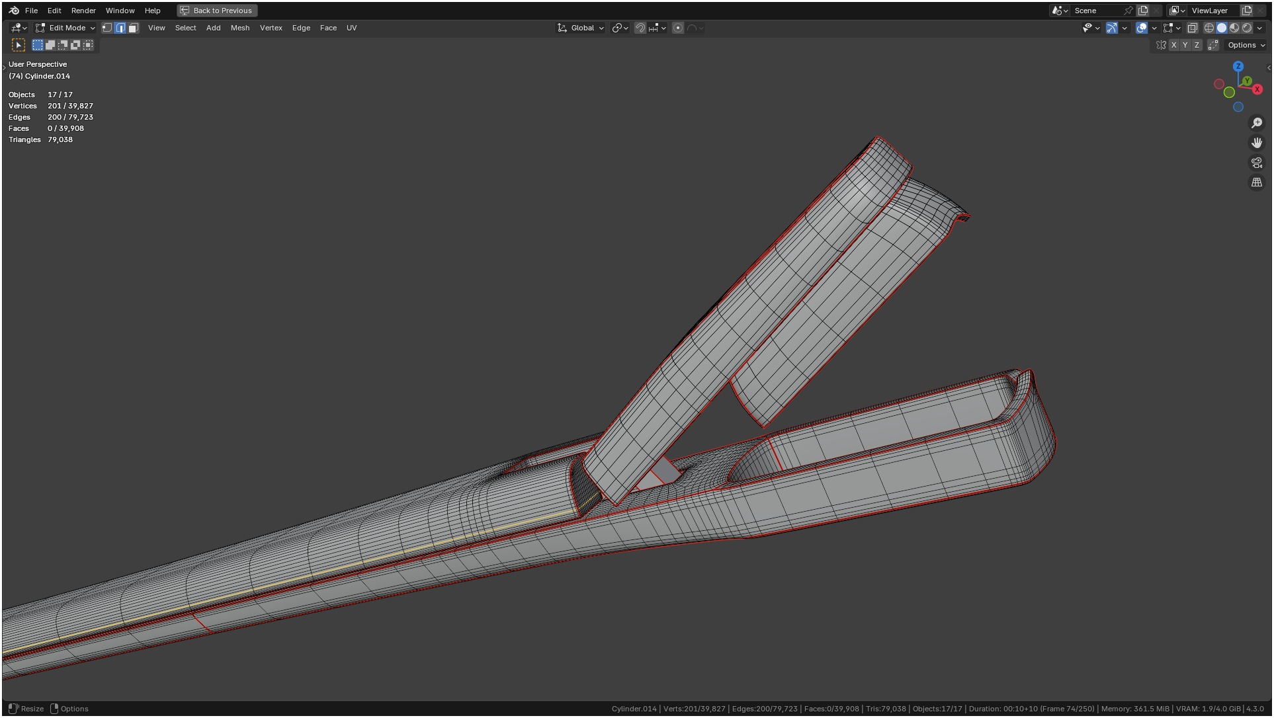Switch to face select mode
This screenshot has height=718, width=1274.
point(133,28)
